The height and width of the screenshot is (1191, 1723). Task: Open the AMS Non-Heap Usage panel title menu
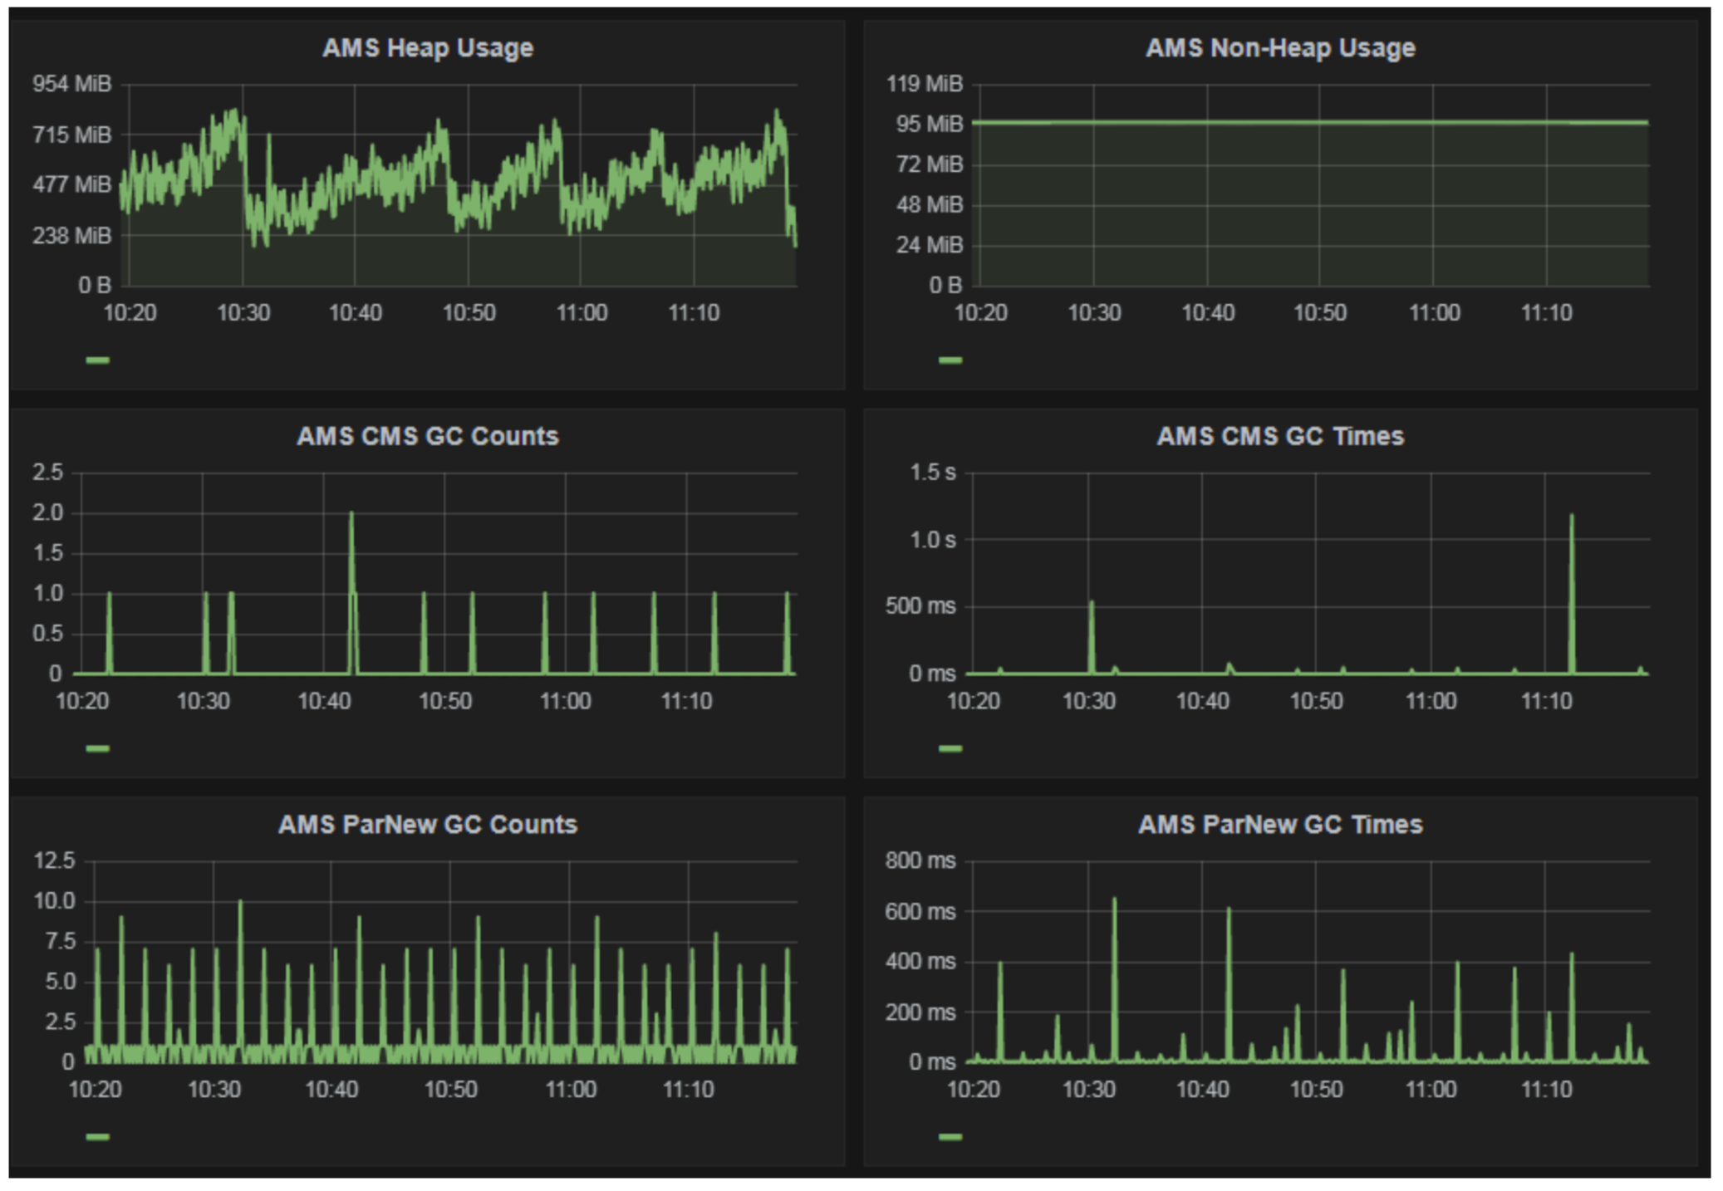pyautogui.click(x=1279, y=48)
